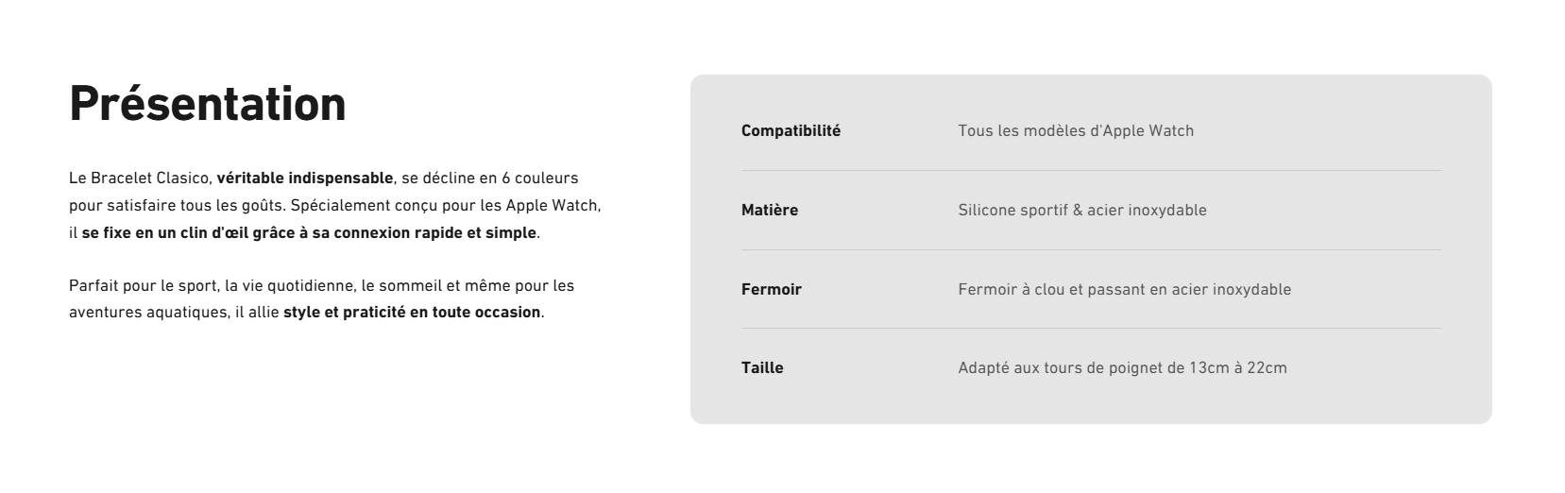Select the Taille row label
Screen dimensions: 1565x493
[x=762, y=367]
